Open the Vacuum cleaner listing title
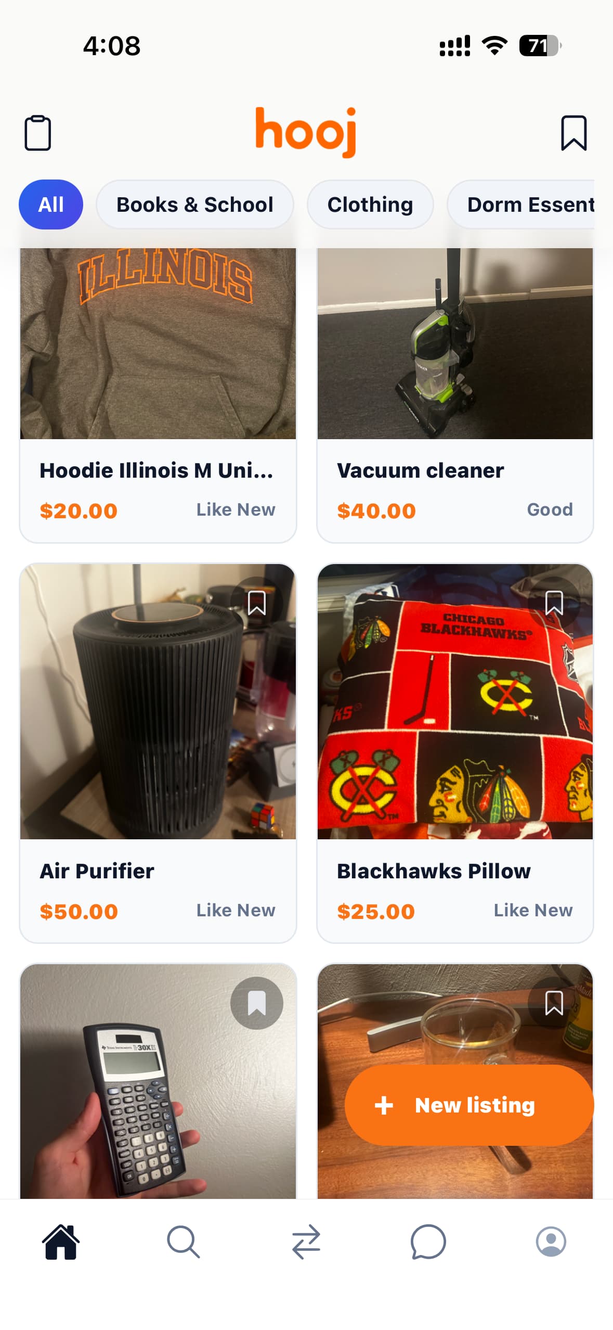 click(420, 470)
